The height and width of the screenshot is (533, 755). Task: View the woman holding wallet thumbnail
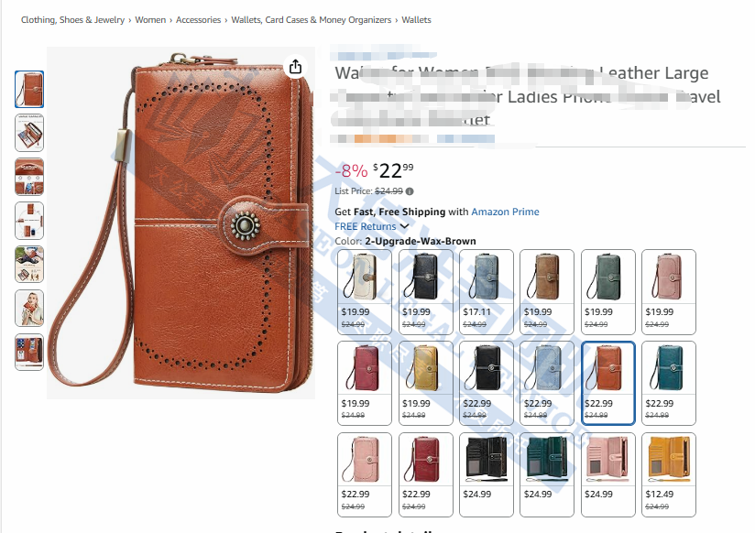[29, 308]
